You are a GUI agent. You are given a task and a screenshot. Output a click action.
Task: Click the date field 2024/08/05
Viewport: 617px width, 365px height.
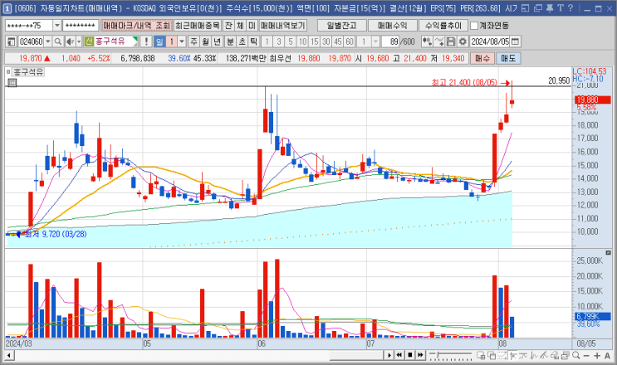[x=490, y=41]
